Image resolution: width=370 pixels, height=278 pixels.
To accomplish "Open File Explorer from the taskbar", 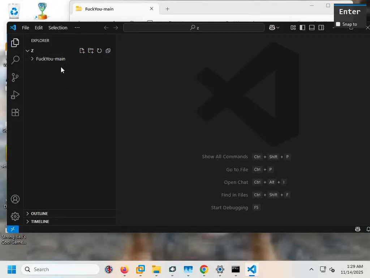I will (x=156, y=269).
